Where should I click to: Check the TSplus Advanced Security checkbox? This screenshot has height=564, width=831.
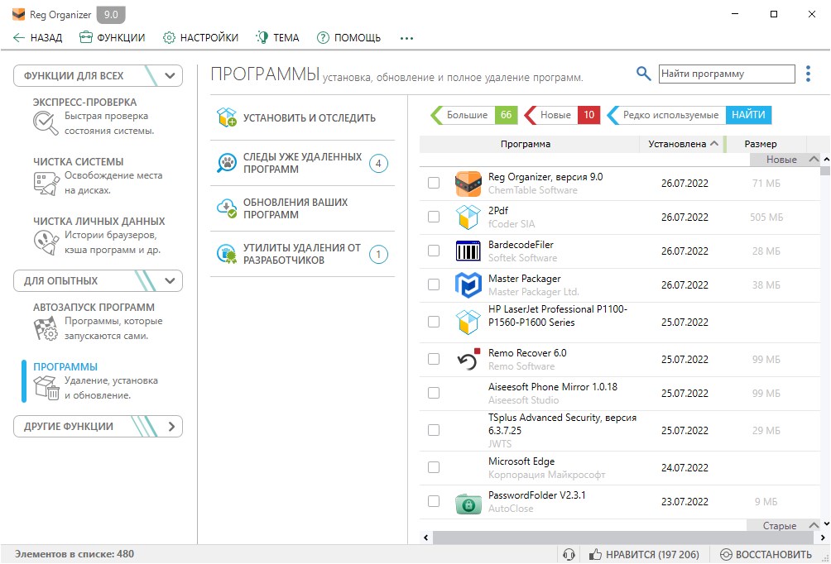tap(434, 430)
